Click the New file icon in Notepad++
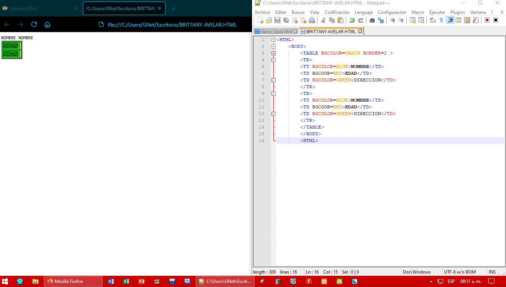This screenshot has width=506, height=287. 260,20
